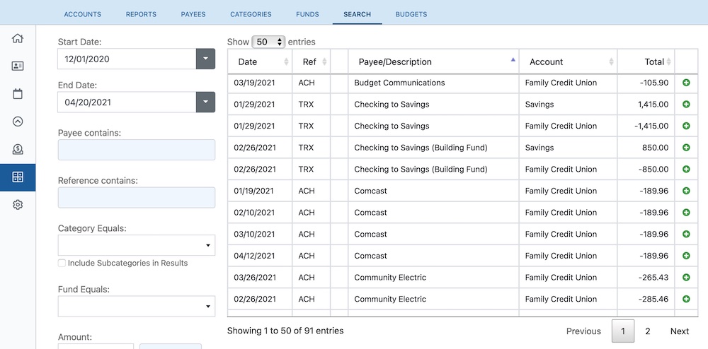Sort by the Date column header

click(260, 61)
